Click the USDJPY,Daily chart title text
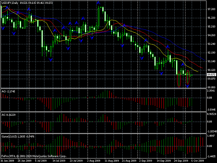Screen dimensions: 217x163 click(10, 3)
